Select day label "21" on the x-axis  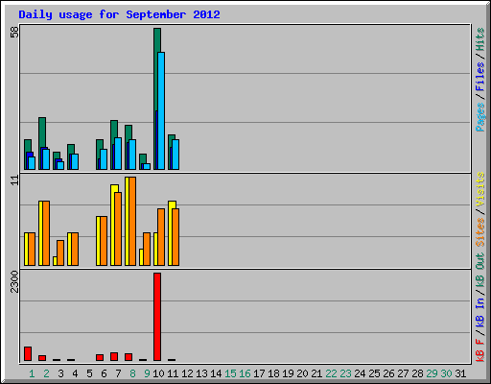click(316, 373)
